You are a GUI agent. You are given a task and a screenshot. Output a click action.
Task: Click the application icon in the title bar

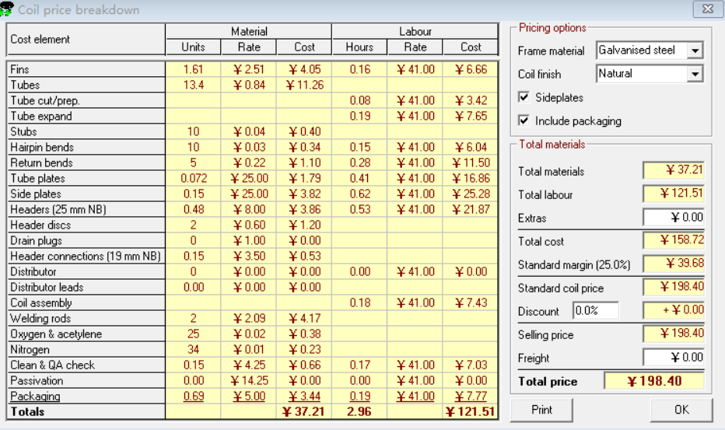(x=8, y=9)
